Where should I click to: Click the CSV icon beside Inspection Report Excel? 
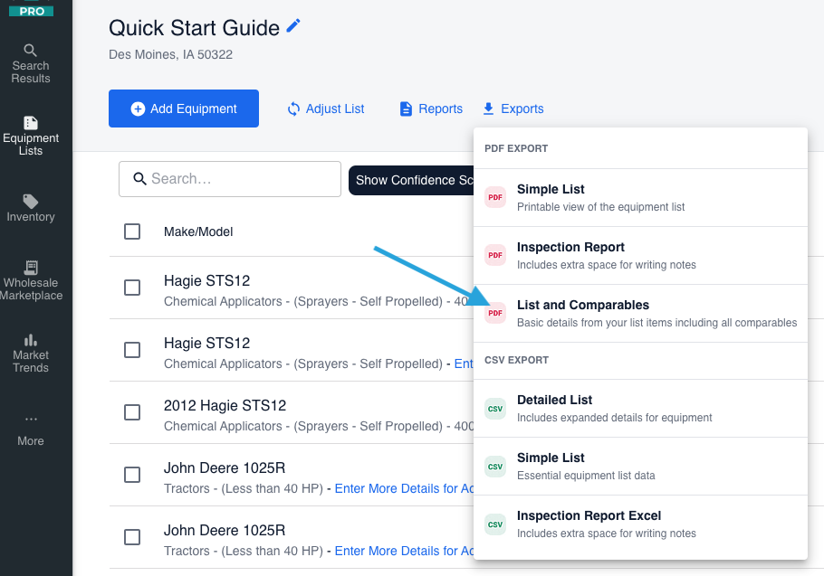tap(495, 524)
